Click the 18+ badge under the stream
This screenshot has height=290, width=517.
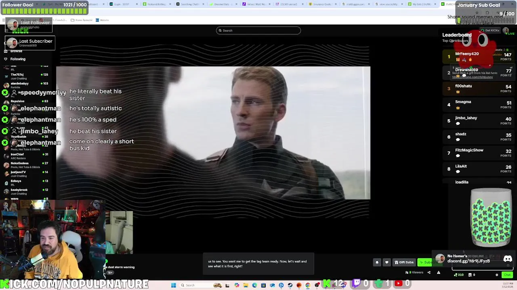tap(110, 273)
